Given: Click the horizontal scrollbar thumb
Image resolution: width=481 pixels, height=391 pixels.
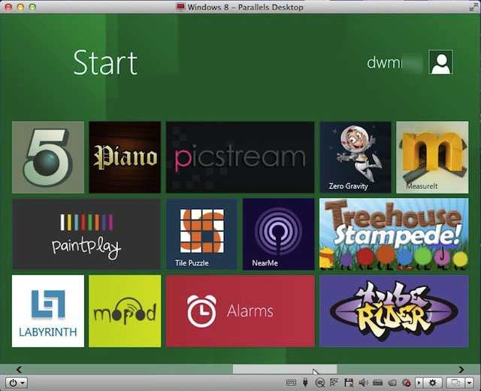Looking at the screenshot, I should point(285,369).
